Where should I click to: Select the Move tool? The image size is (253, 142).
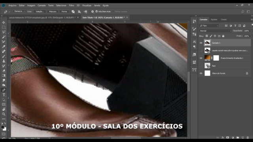(4, 22)
